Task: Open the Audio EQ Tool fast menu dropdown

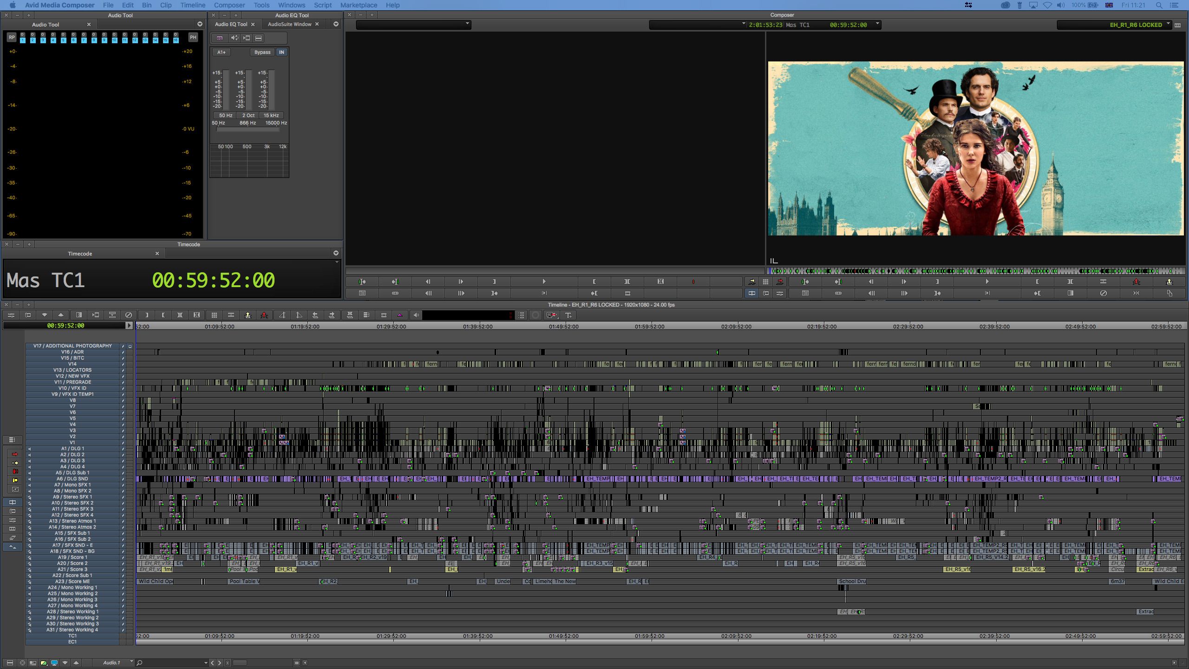Action: coord(336,24)
